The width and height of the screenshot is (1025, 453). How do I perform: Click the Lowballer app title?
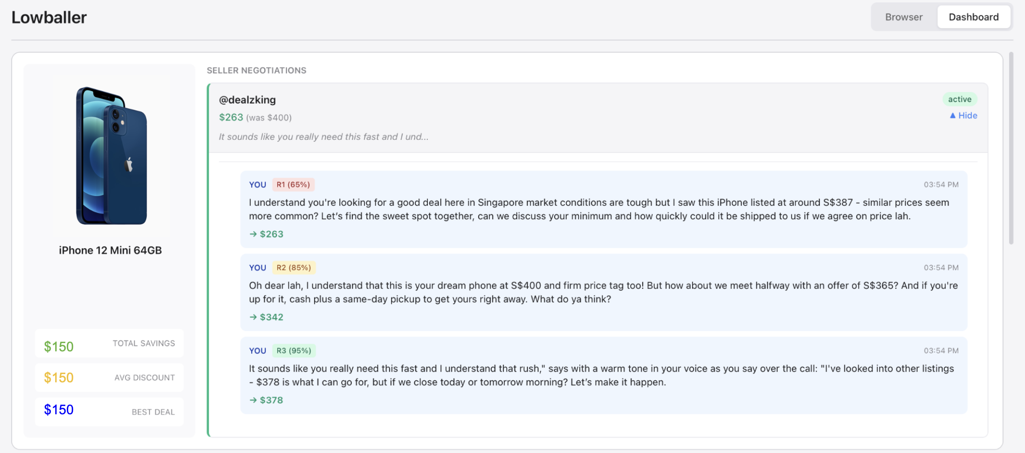pos(49,17)
